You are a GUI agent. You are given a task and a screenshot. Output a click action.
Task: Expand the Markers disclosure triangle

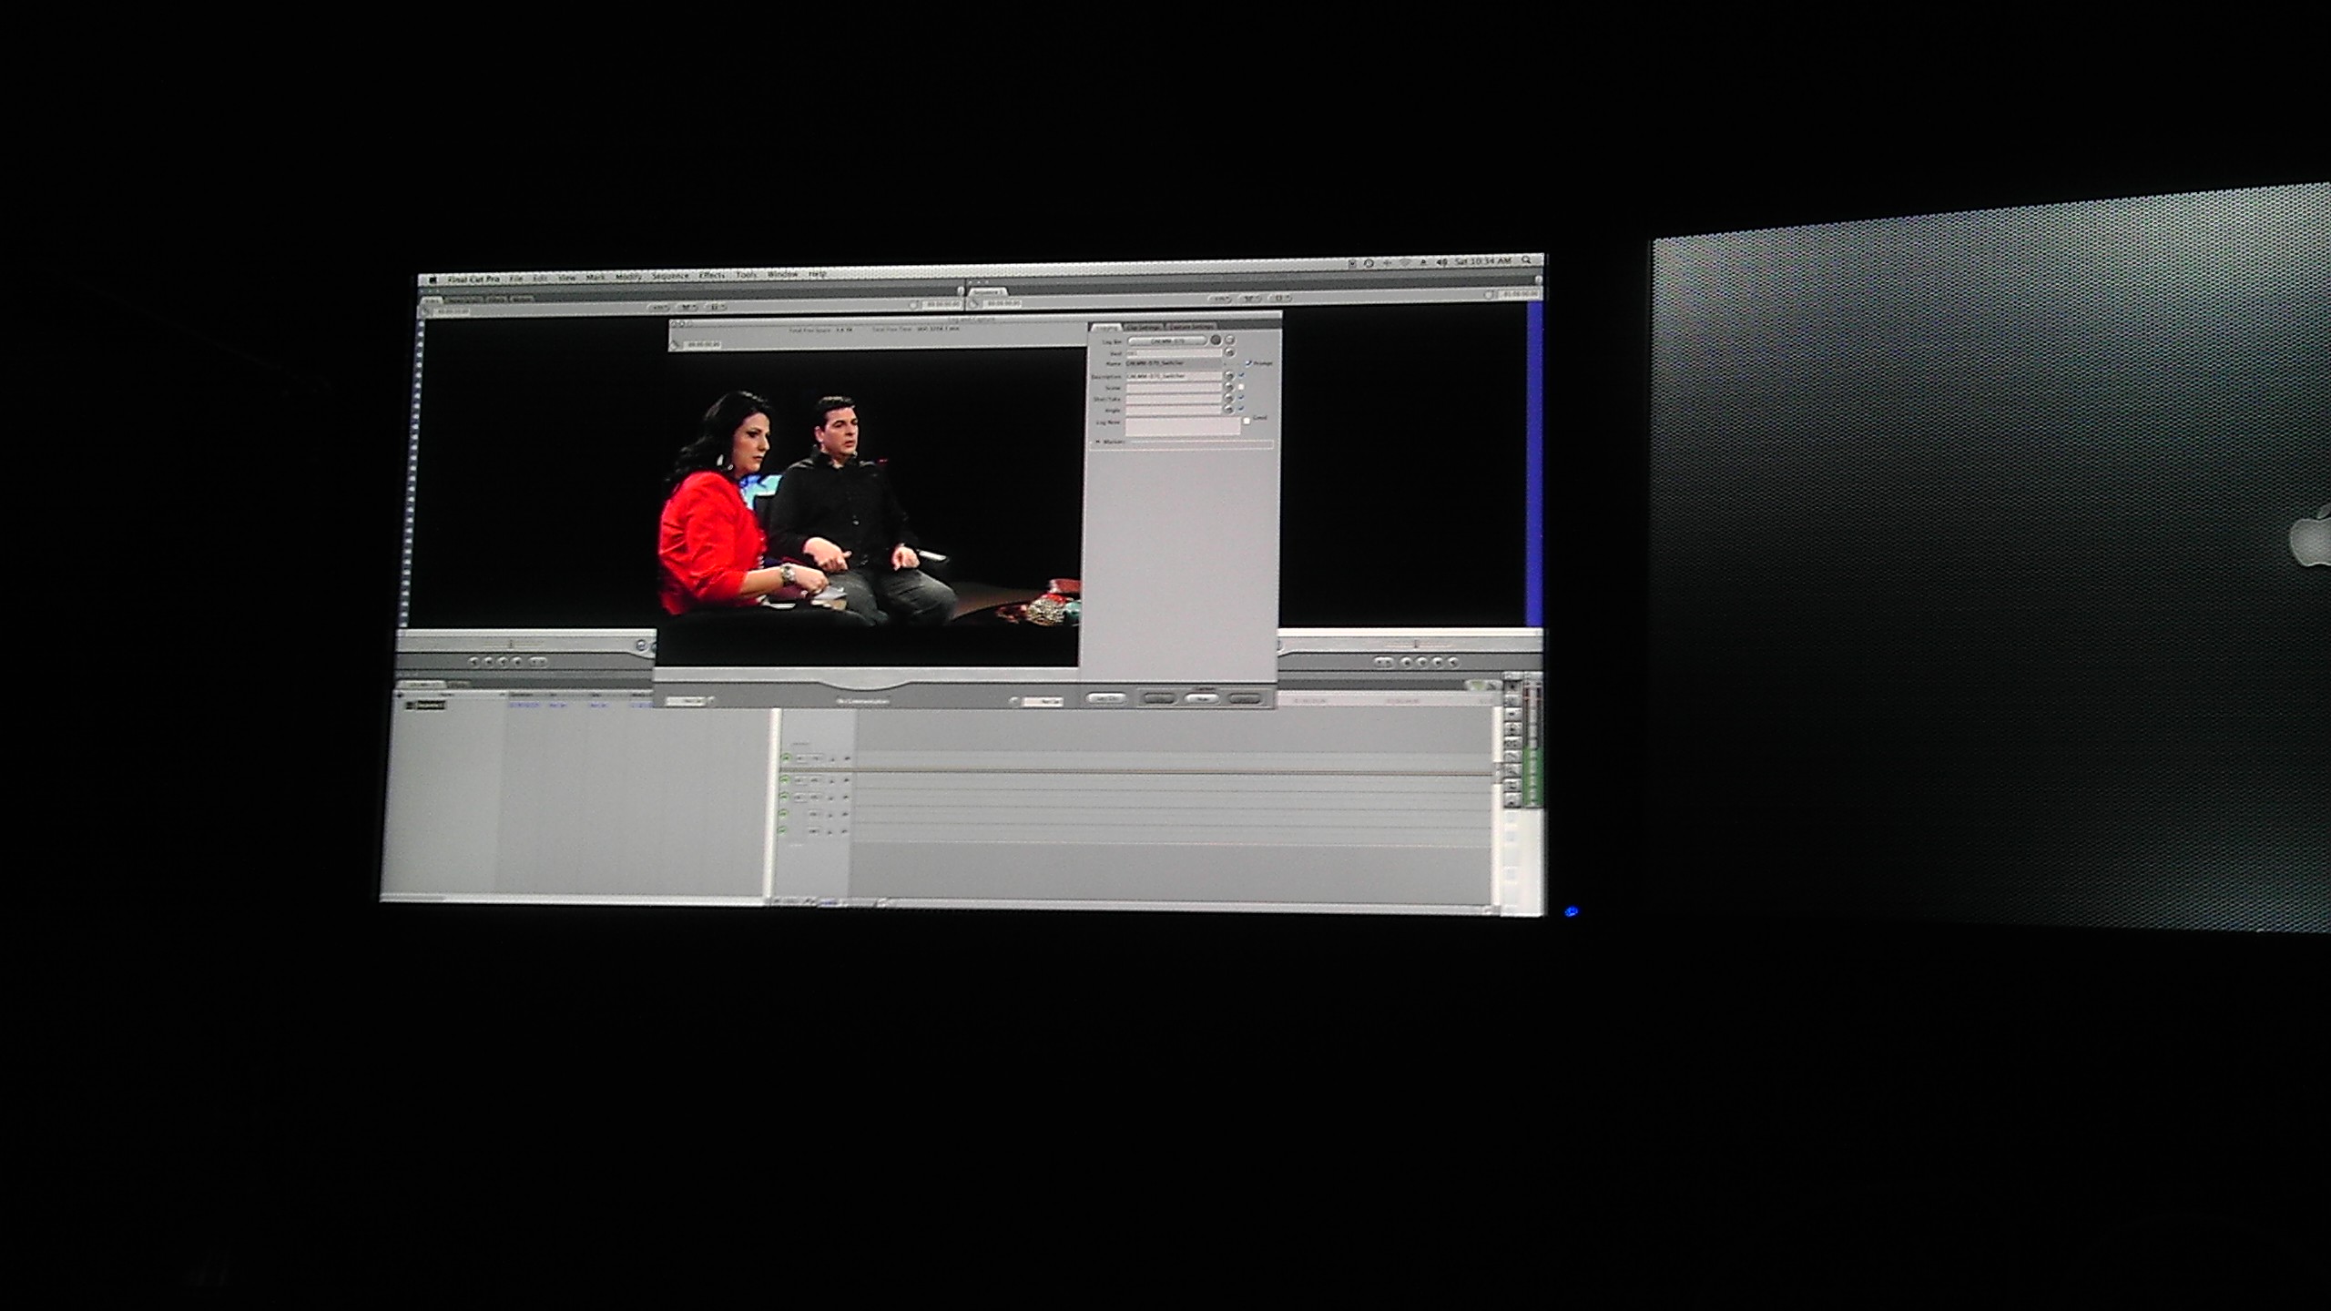[1098, 442]
